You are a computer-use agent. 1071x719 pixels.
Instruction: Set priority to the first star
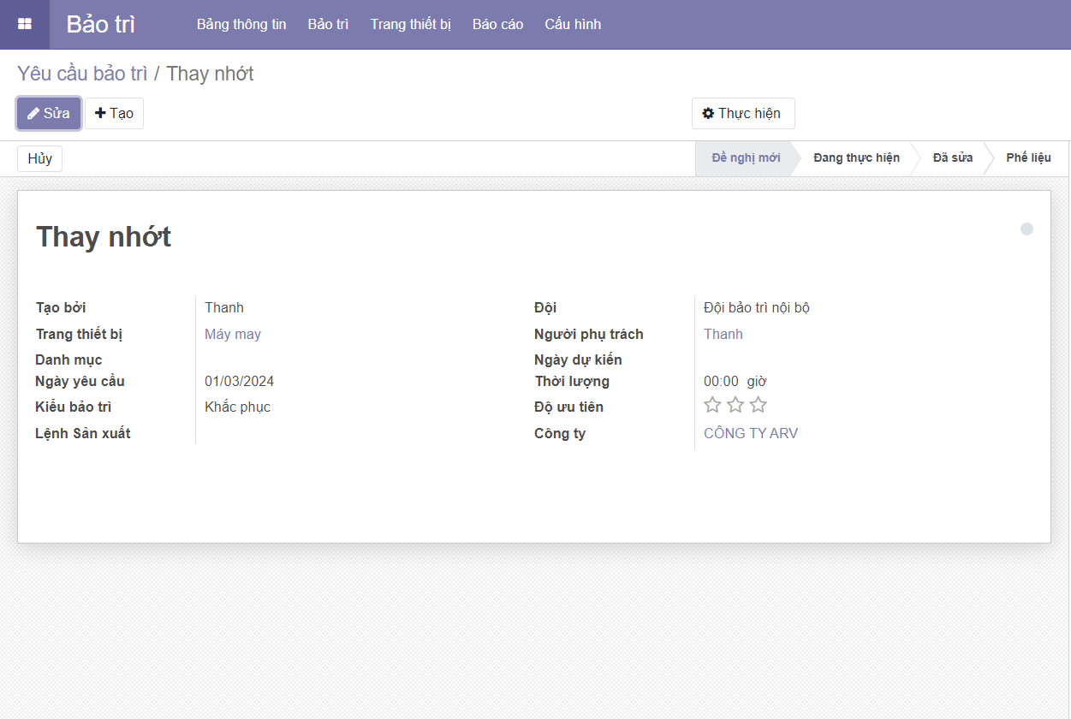pyautogui.click(x=712, y=406)
